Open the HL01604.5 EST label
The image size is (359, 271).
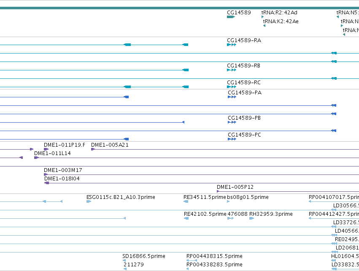point(345,256)
